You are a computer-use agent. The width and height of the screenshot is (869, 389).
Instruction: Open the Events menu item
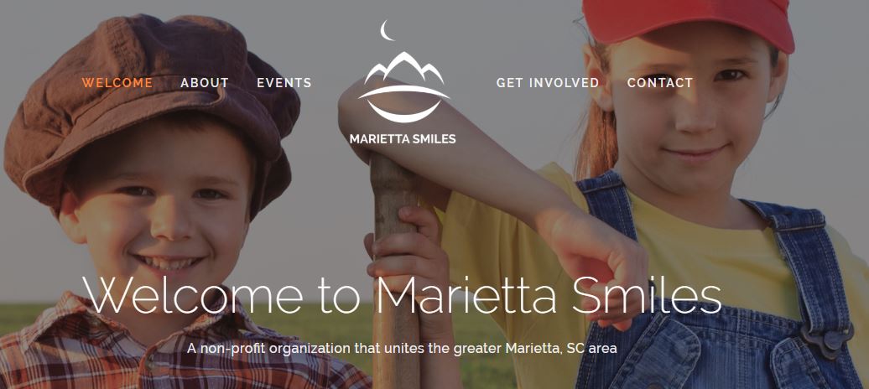click(284, 82)
